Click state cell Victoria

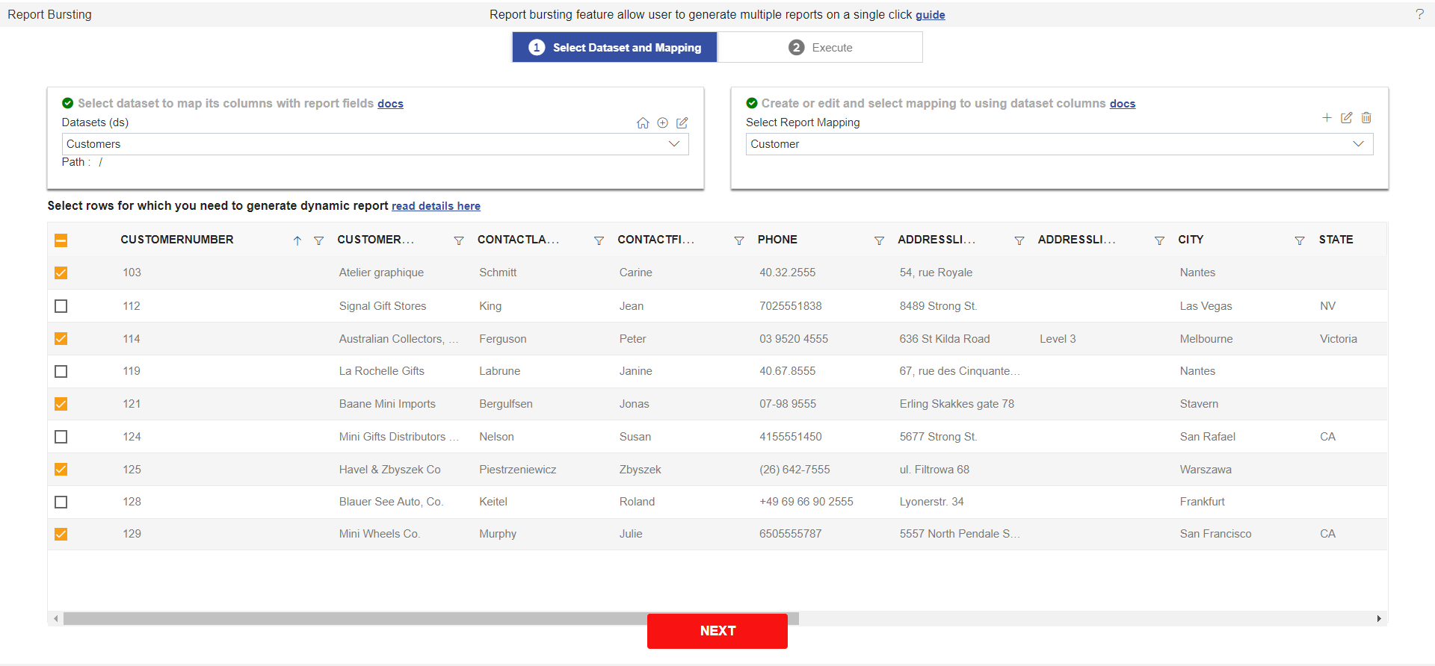pyautogui.click(x=1339, y=339)
